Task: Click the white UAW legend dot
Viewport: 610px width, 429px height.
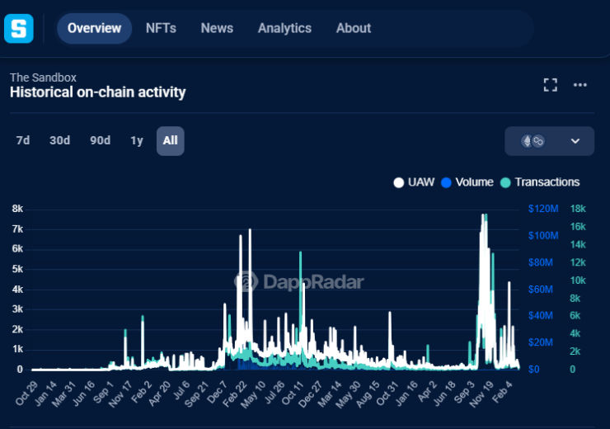Action: [399, 182]
